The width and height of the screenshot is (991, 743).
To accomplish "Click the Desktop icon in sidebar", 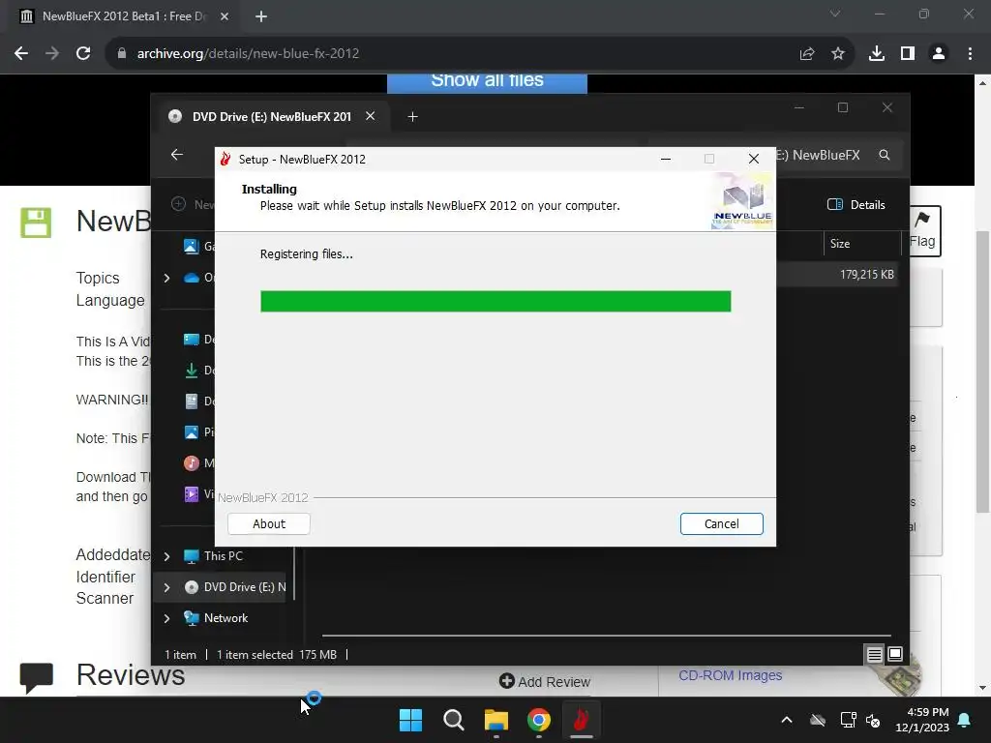I will pos(192,340).
